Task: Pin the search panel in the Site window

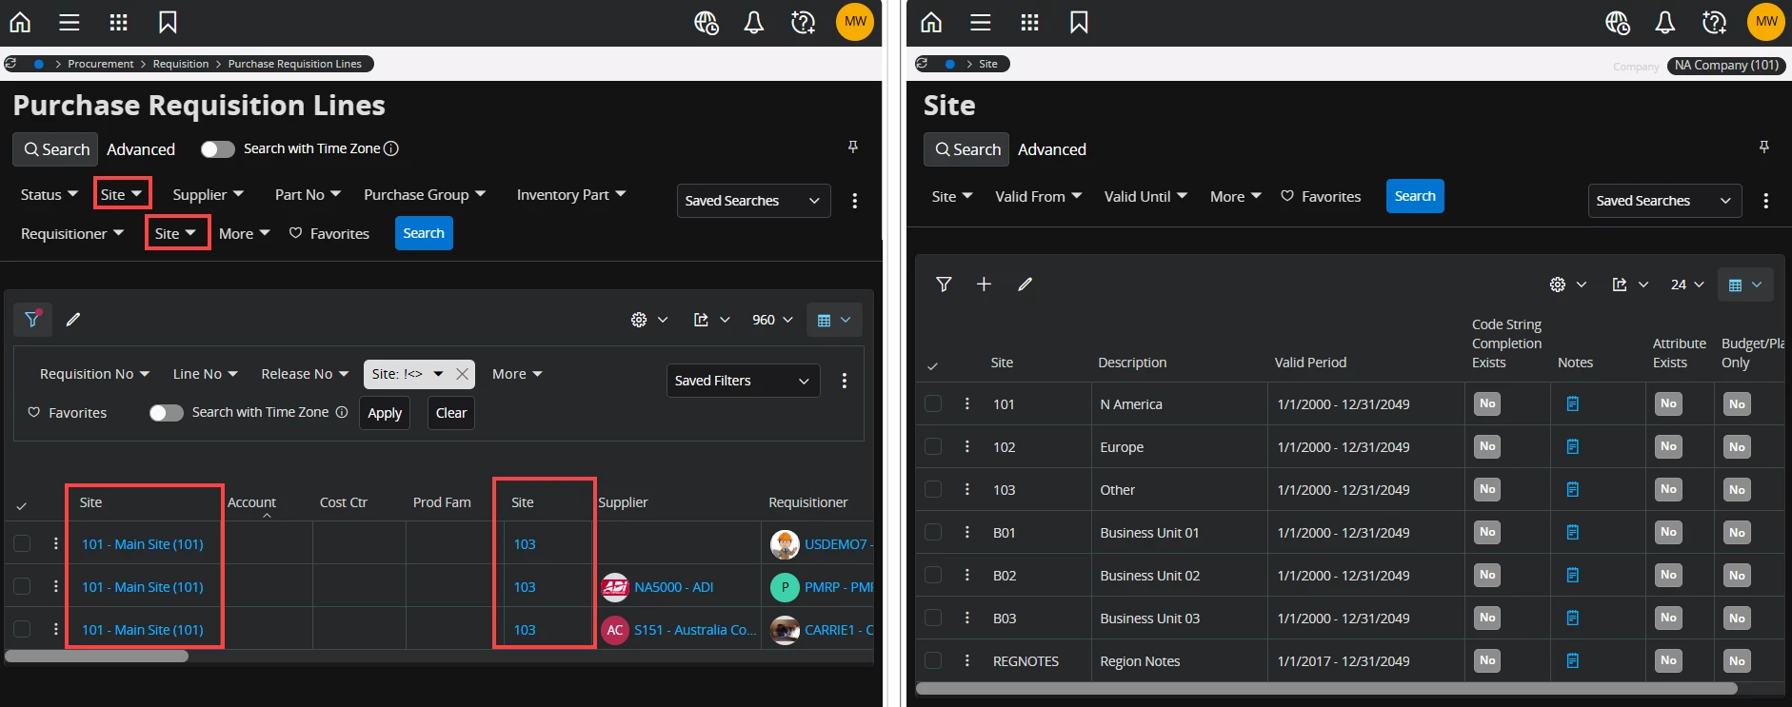Action: [x=1764, y=147]
